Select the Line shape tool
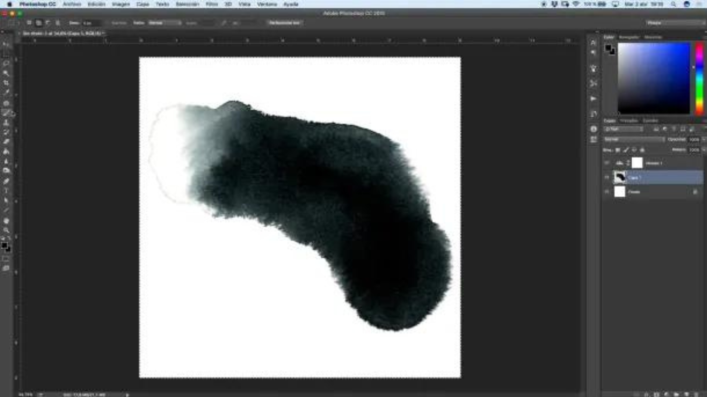This screenshot has width=707, height=397. (x=6, y=210)
